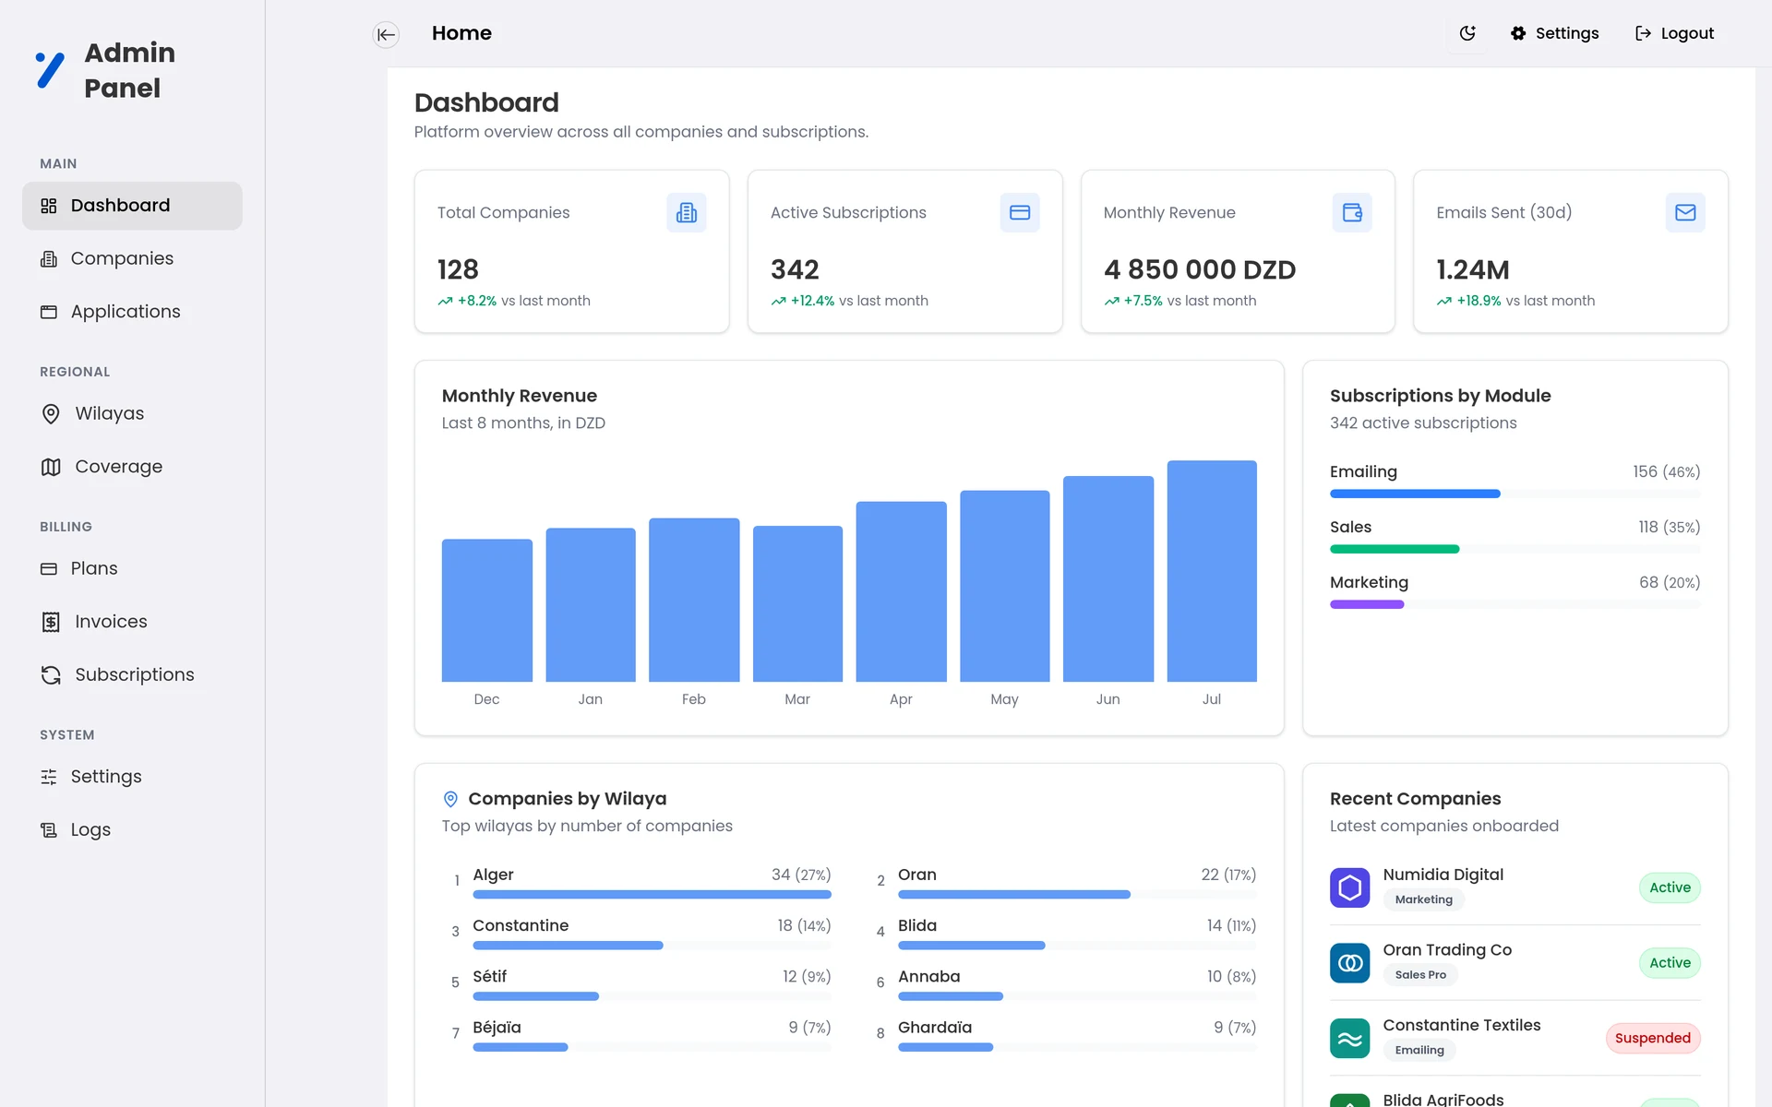Viewport: 1772px width, 1107px height.
Task: Open system Settings in the sidebar
Action: click(132, 777)
